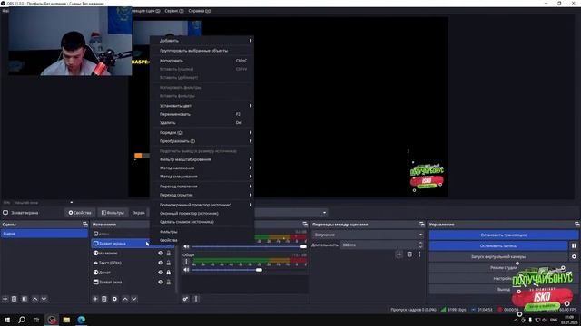The height and width of the screenshot is (326, 581).
Task: Toggle visibility of Донат source
Action: 161,273
